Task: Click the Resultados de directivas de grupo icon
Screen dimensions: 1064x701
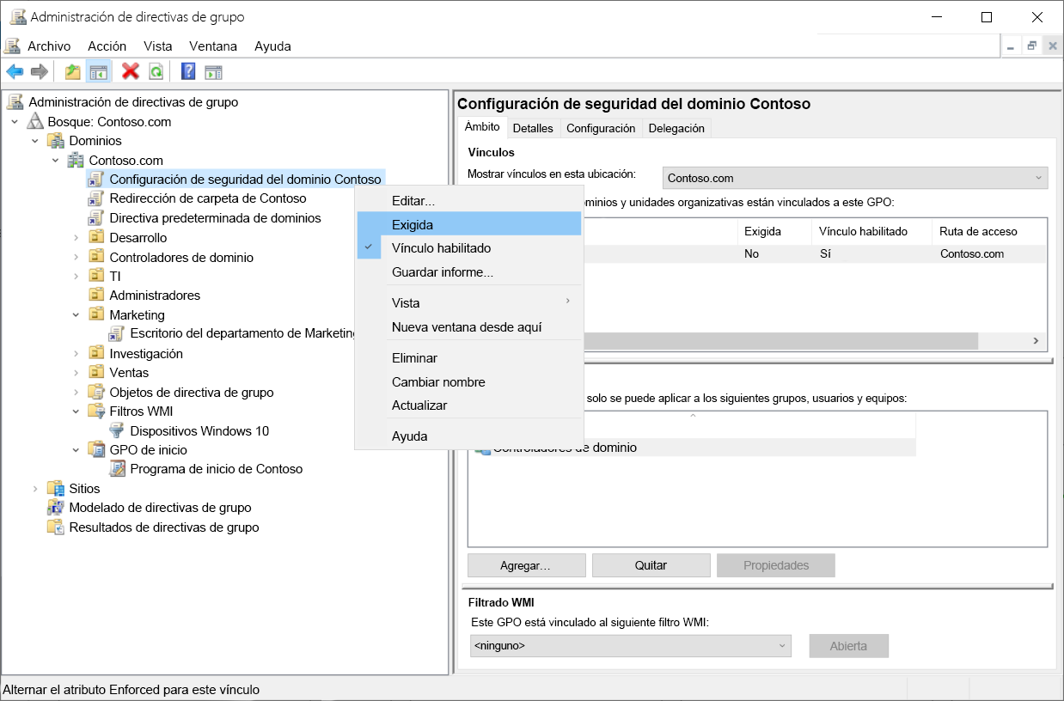Action: [56, 527]
